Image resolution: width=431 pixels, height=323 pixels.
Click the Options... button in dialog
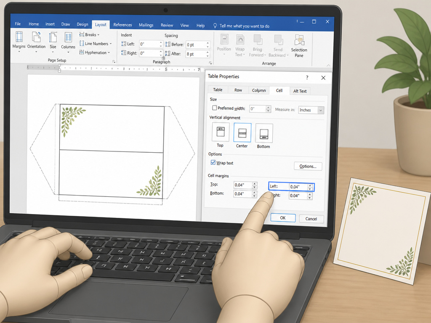[x=308, y=166]
